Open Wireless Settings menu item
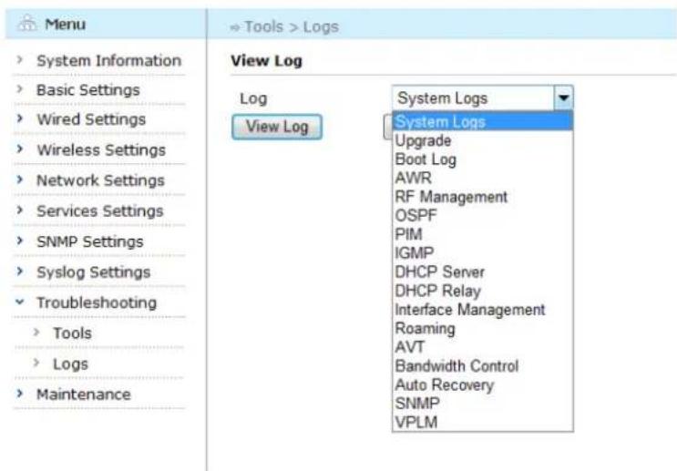This screenshot has width=677, height=471. 101,149
